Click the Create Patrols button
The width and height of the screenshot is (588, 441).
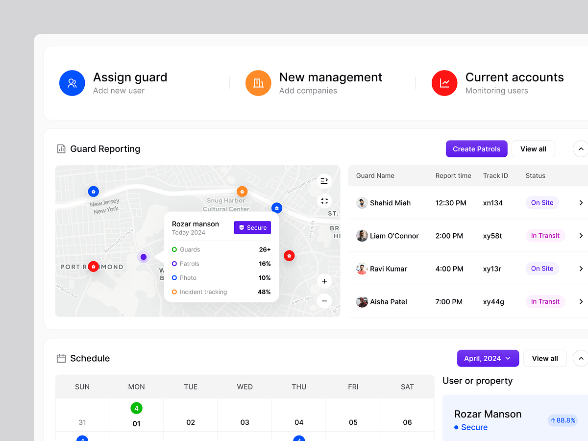477,149
